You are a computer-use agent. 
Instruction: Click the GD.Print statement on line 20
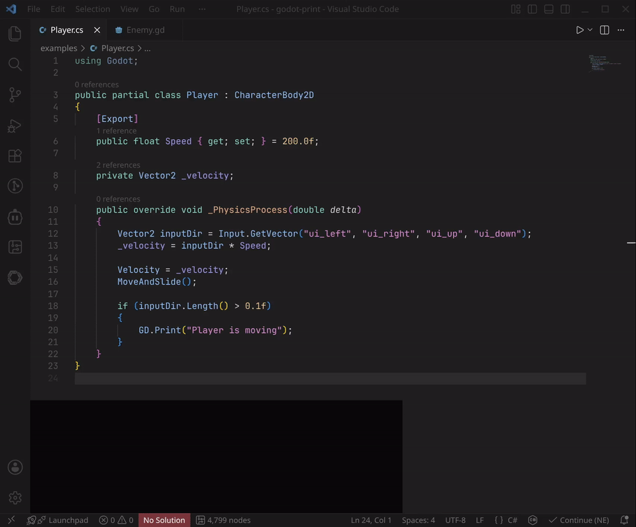point(215,330)
